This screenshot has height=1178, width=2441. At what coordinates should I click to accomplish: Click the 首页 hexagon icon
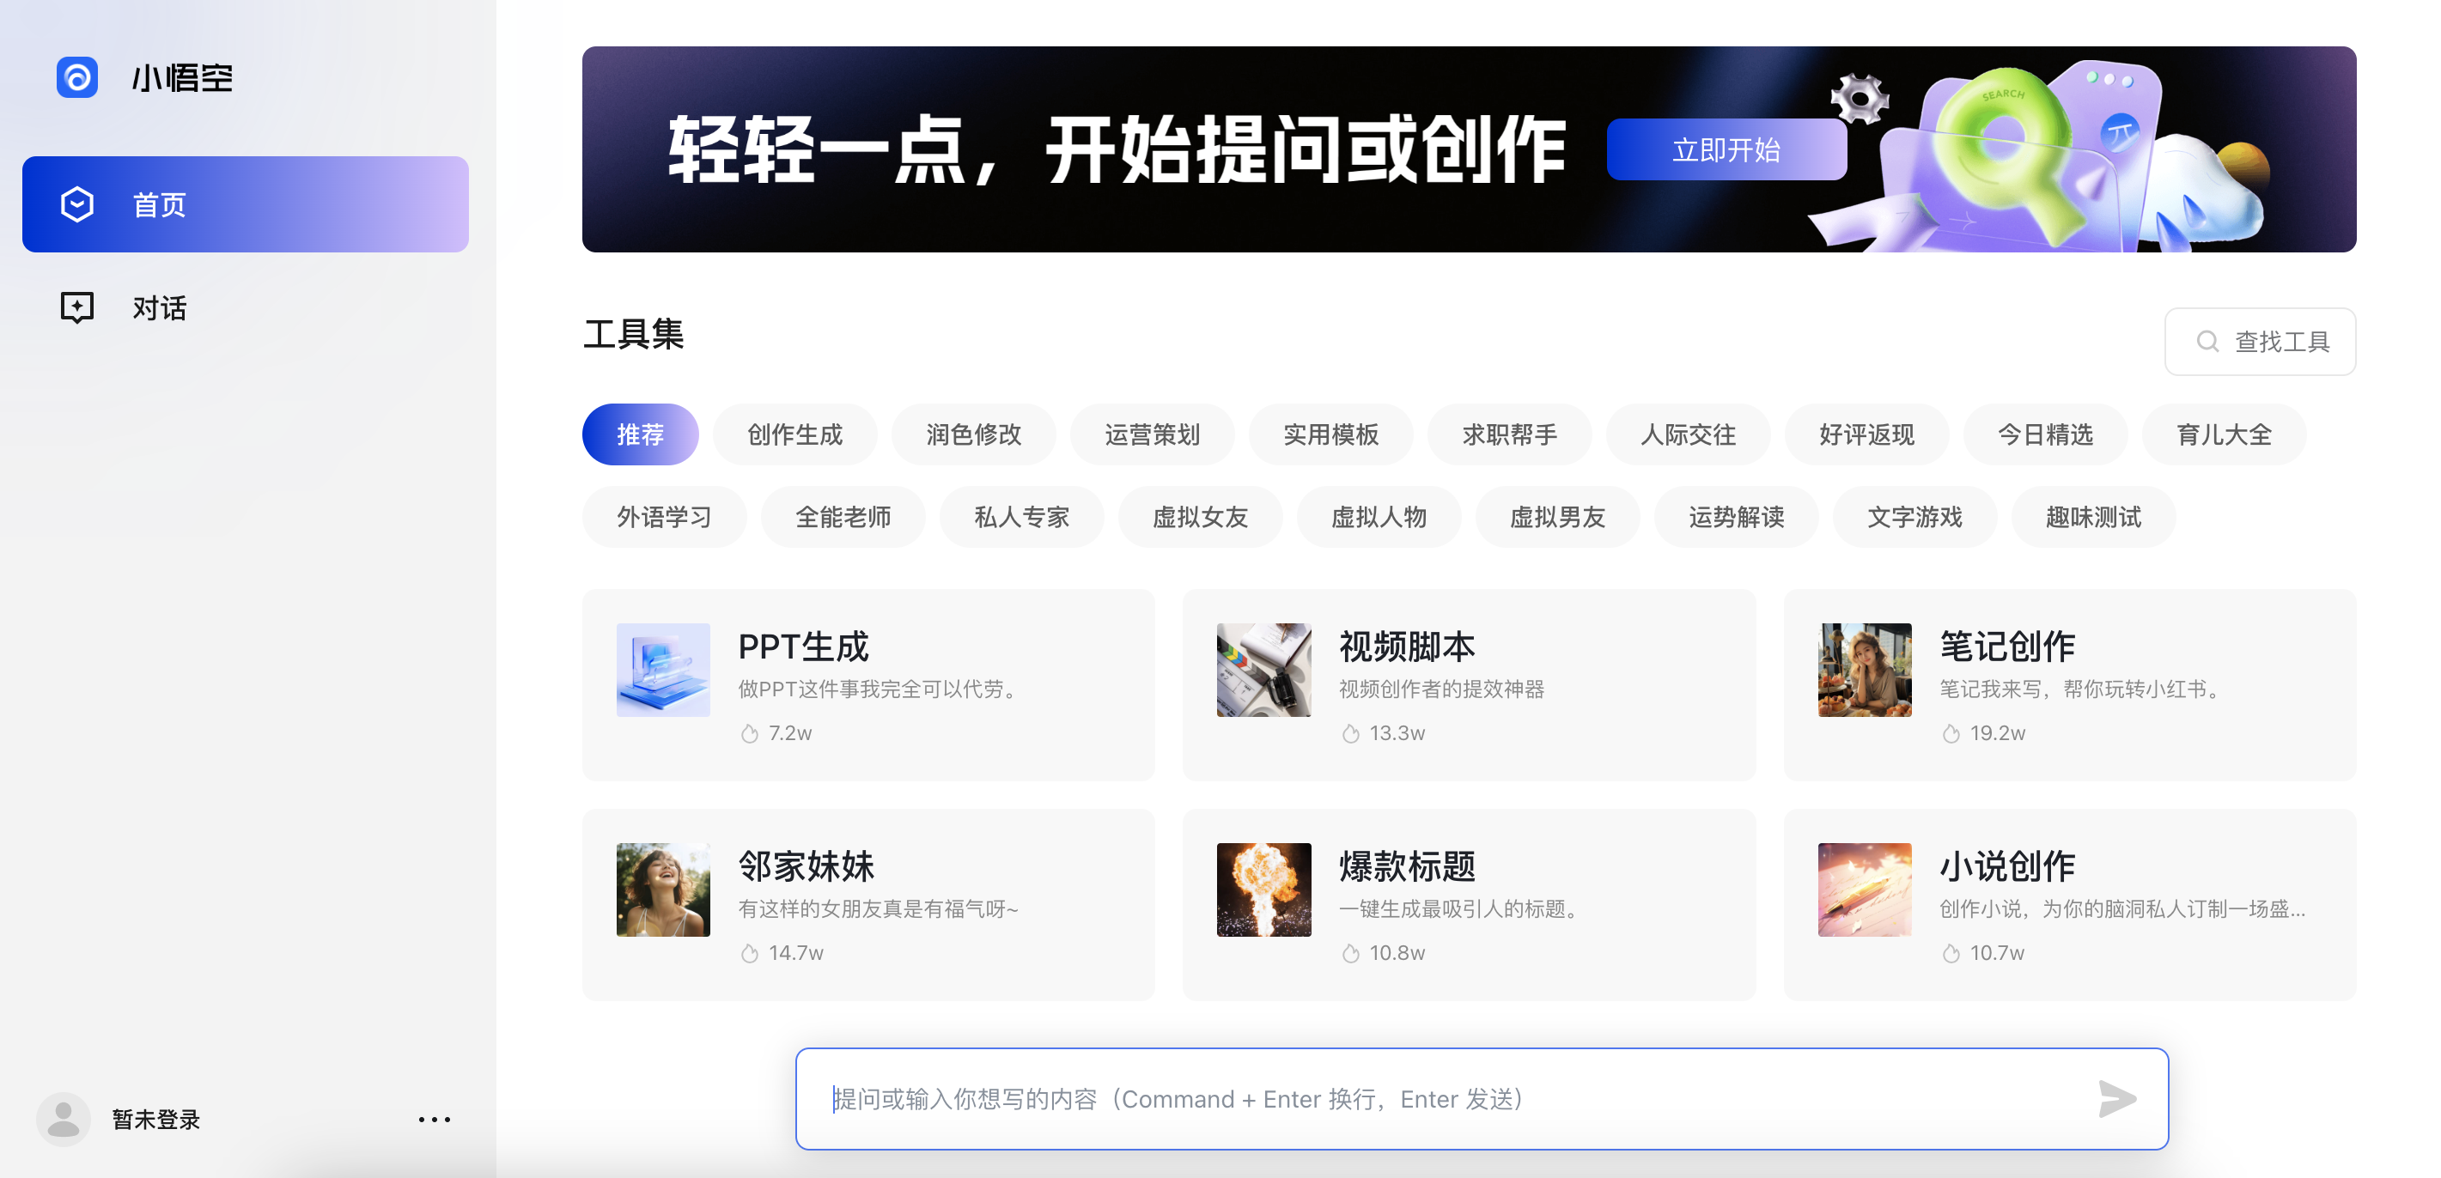pos(76,204)
